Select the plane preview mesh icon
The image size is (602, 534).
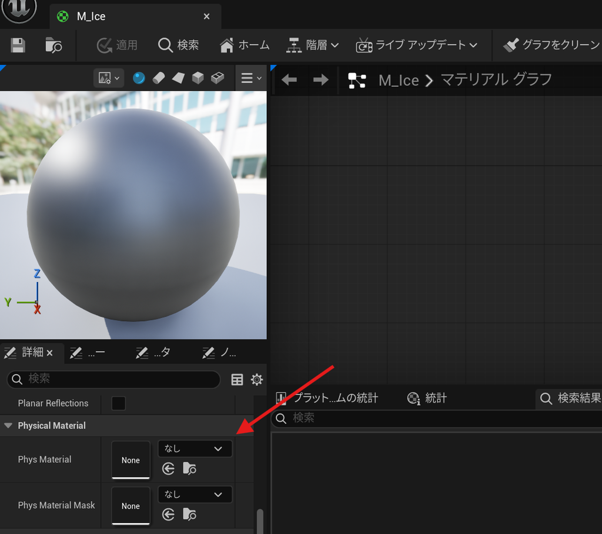(178, 78)
